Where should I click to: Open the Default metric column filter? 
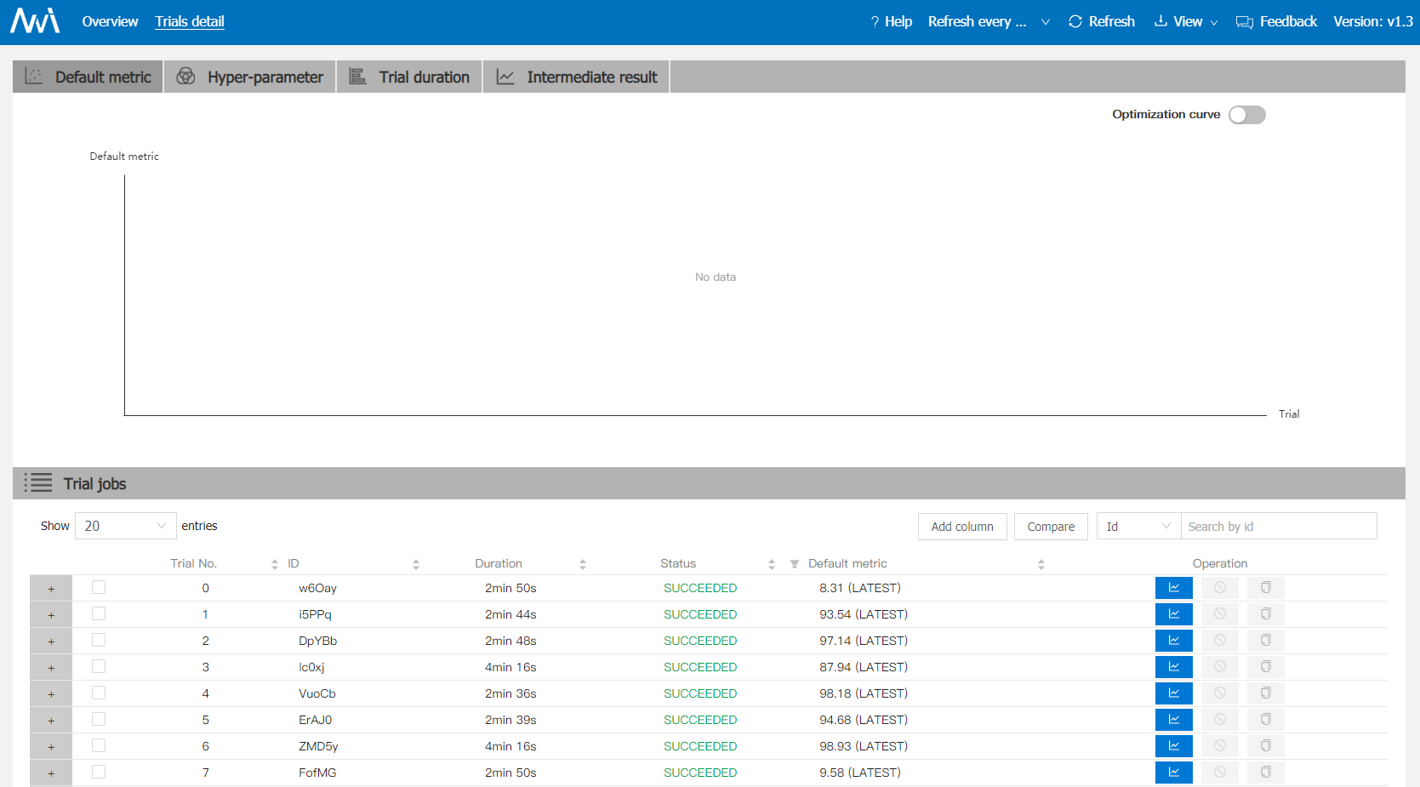[x=794, y=563]
